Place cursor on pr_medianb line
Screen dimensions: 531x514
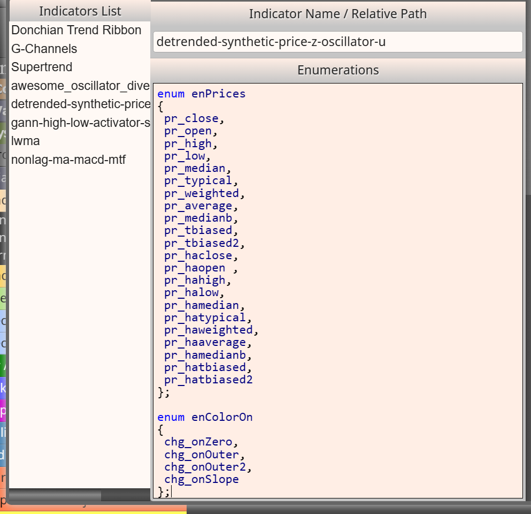201,218
